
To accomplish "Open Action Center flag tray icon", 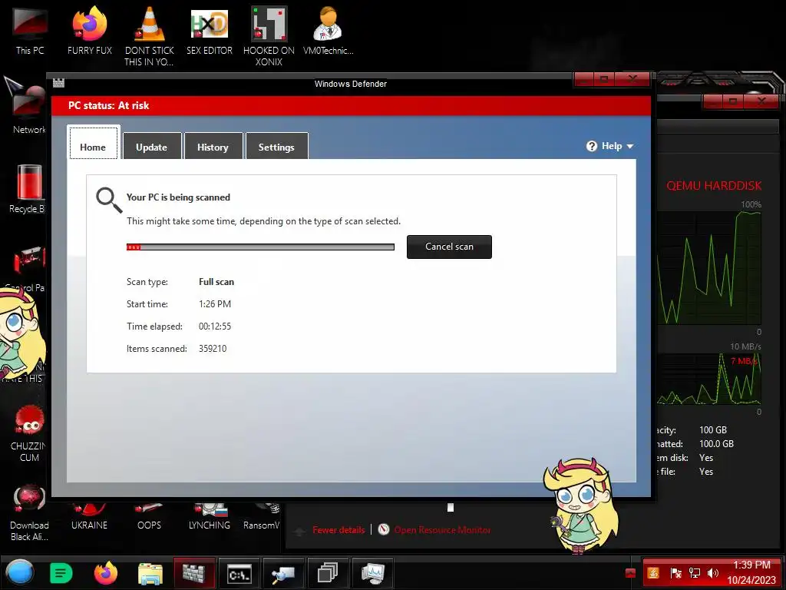I will (675, 573).
